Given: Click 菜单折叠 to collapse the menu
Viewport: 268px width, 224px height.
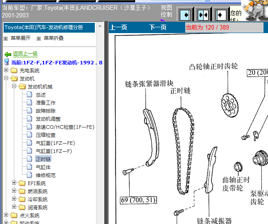Looking at the screenshot, I should click(x=54, y=38).
